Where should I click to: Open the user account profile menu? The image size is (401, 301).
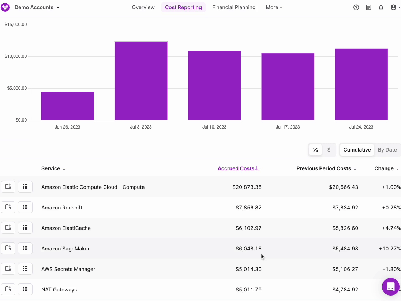coord(395,7)
